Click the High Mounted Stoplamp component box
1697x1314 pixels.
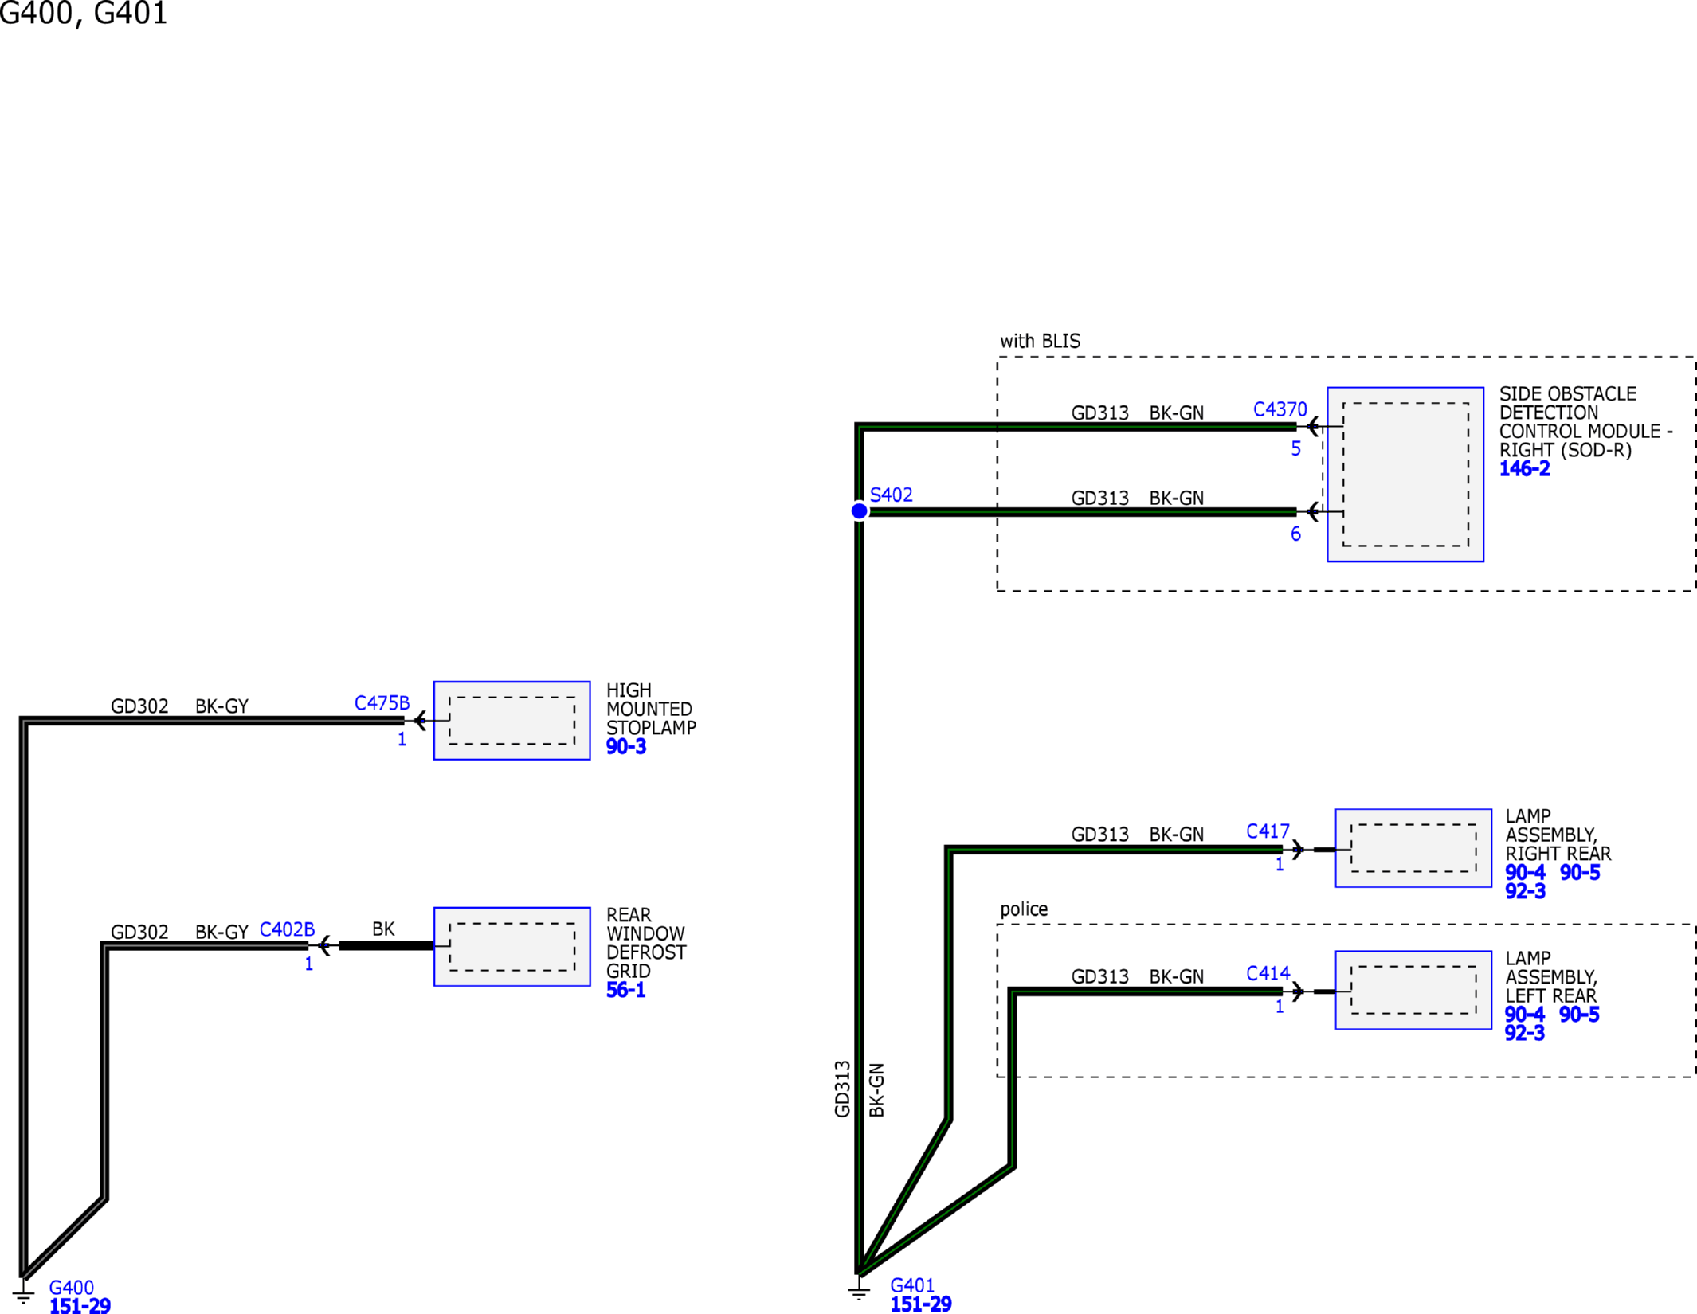coord(511,721)
